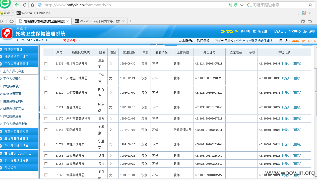Collapse 工作人员健康管理 menu section

coord(19,64)
